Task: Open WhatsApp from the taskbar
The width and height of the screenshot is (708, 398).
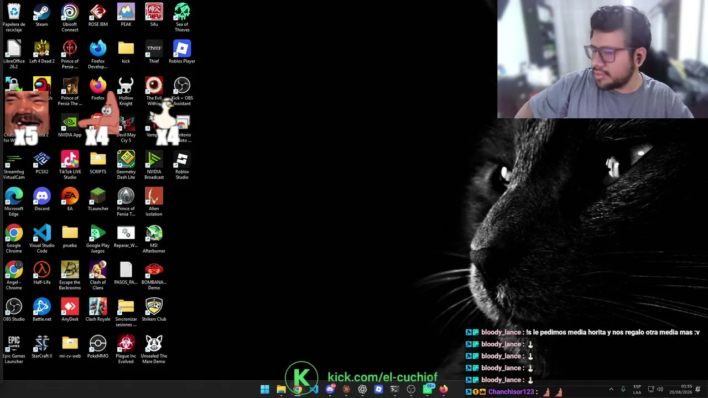Action: point(427,390)
